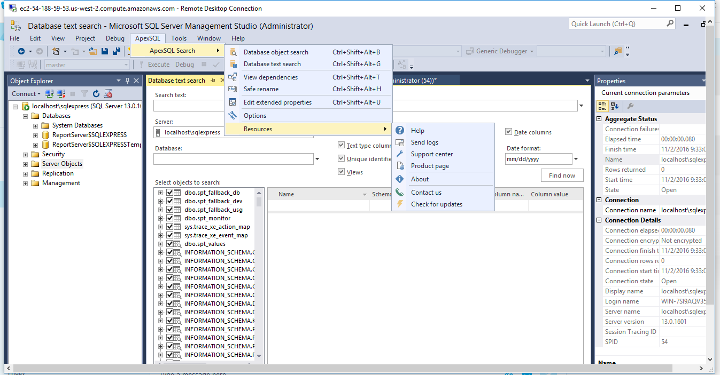Click the Navigate Backward arrow icon

[21, 52]
